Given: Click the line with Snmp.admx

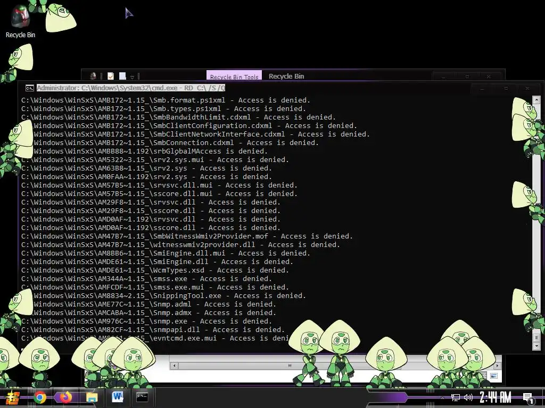Looking at the screenshot, I should pyautogui.click(x=149, y=312).
